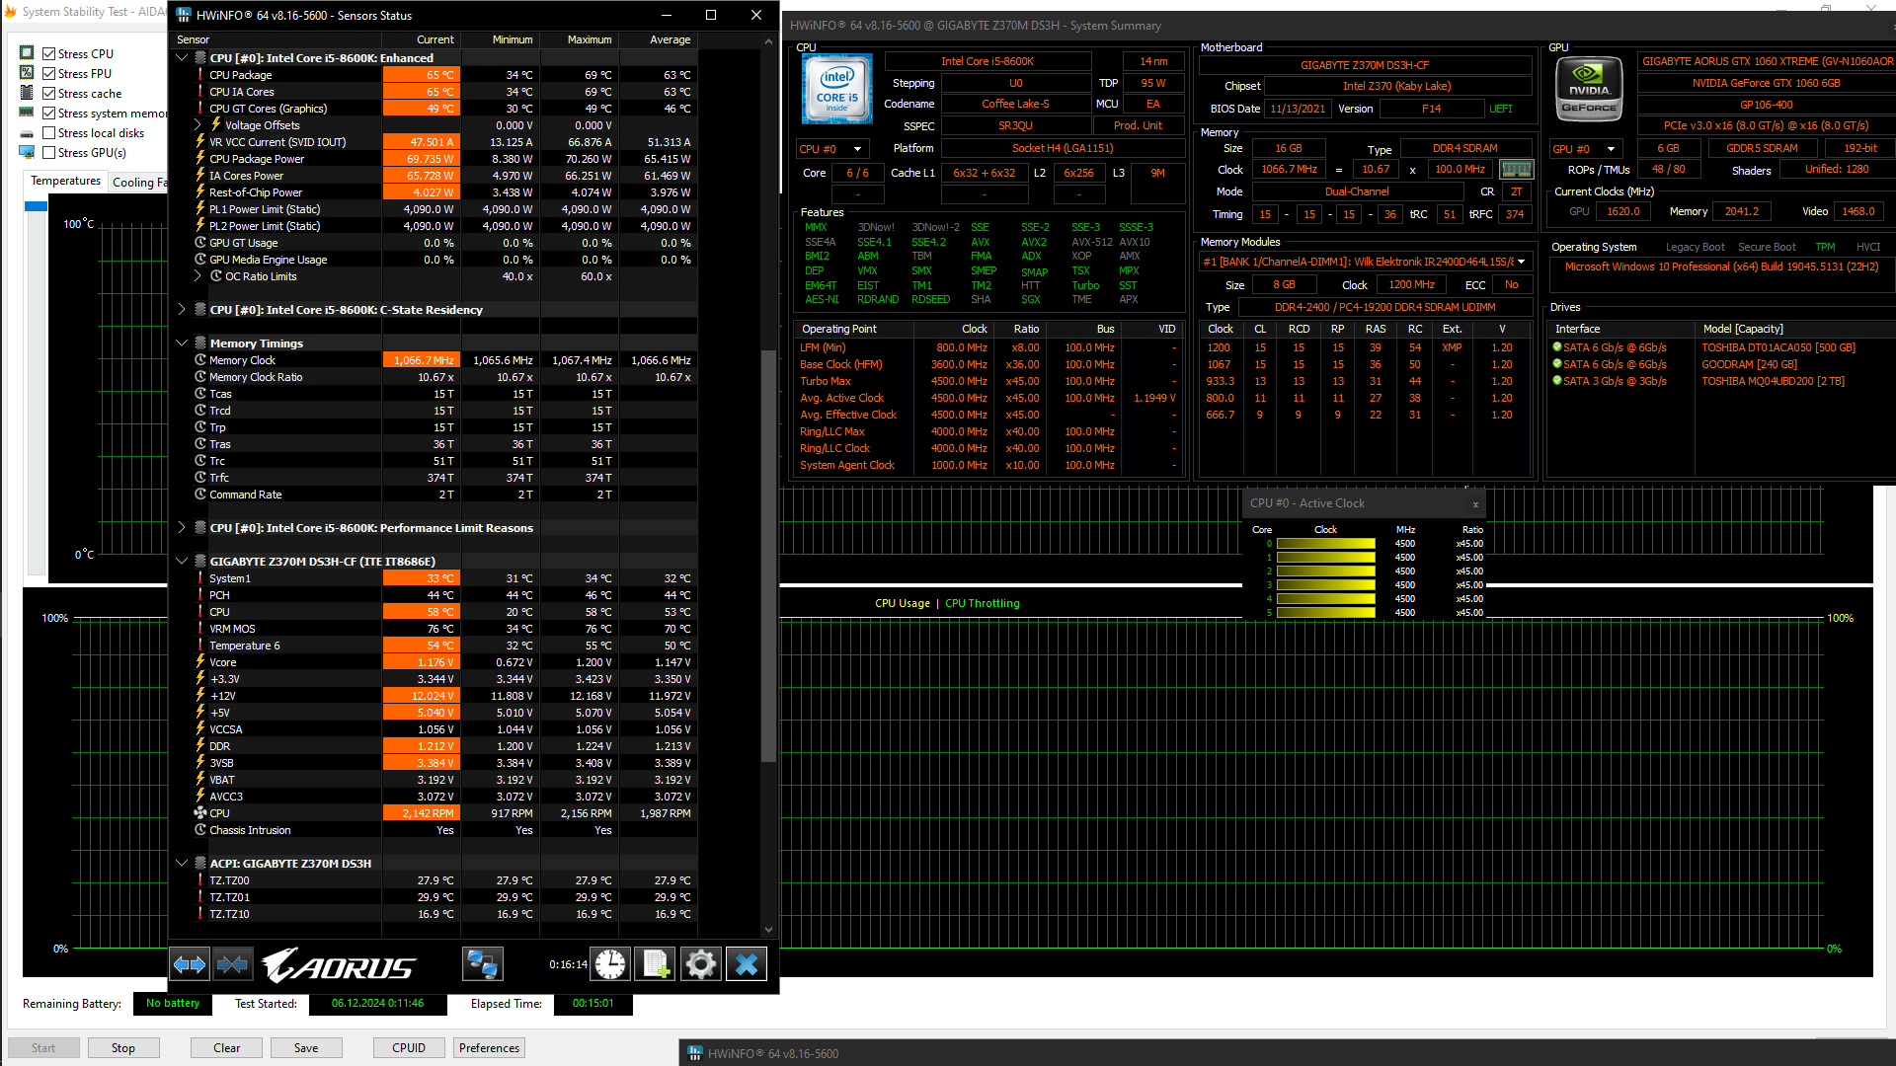Open the Preferences button
This screenshot has height=1066, width=1896.
coord(489,1048)
